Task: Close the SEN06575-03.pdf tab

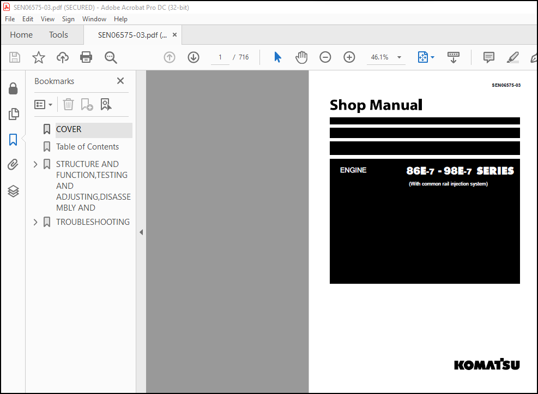Action: pos(174,35)
